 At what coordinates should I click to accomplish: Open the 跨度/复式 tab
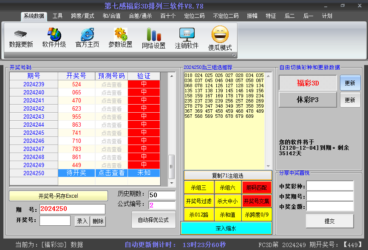click(x=82, y=16)
